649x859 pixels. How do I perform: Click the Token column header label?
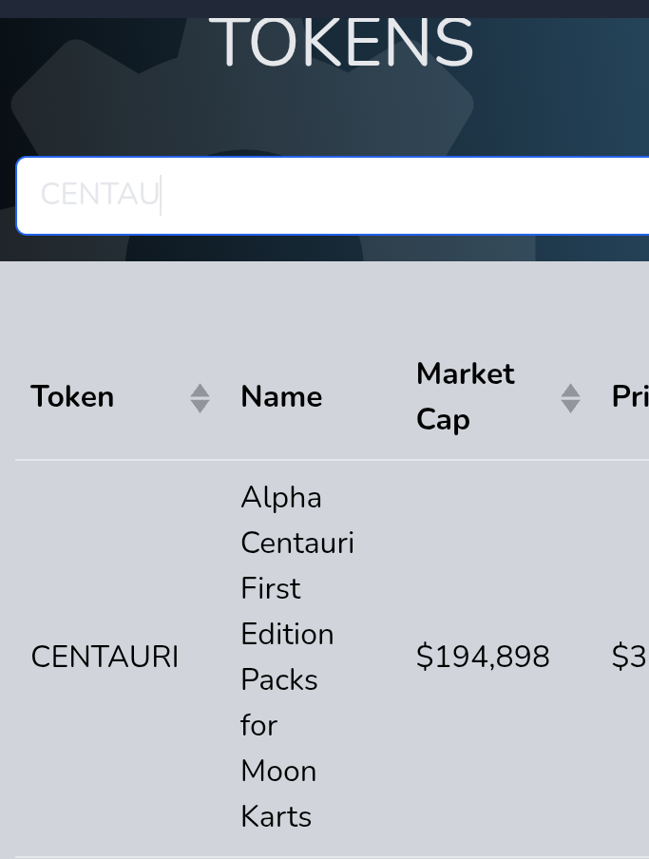pos(72,396)
